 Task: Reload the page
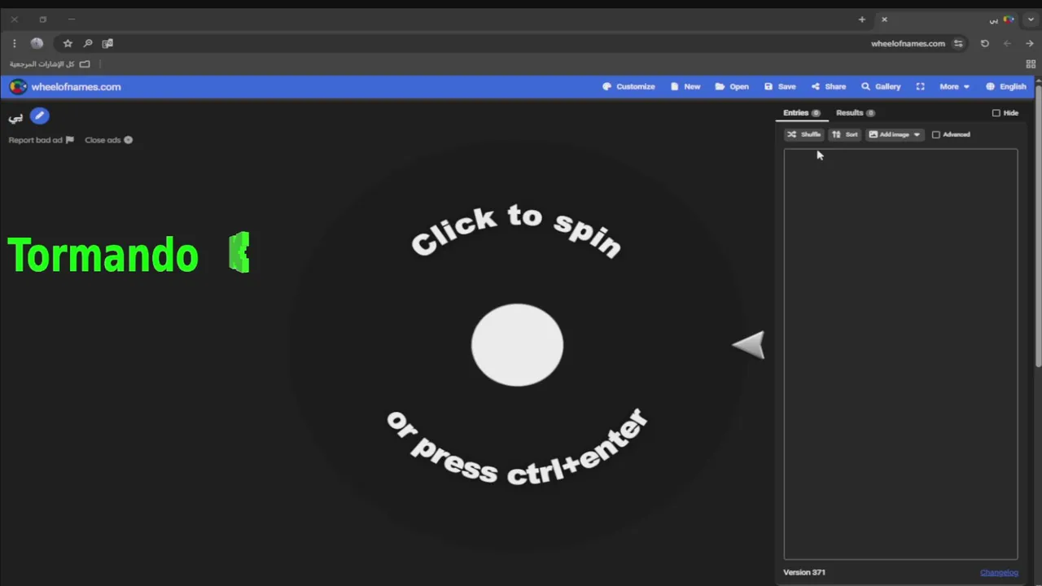point(984,43)
